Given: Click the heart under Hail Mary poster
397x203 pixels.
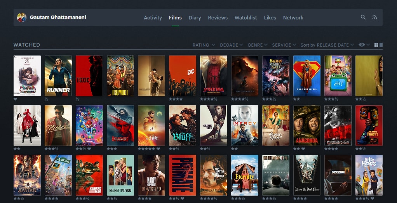Looking at the screenshot, I should point(158,149).
